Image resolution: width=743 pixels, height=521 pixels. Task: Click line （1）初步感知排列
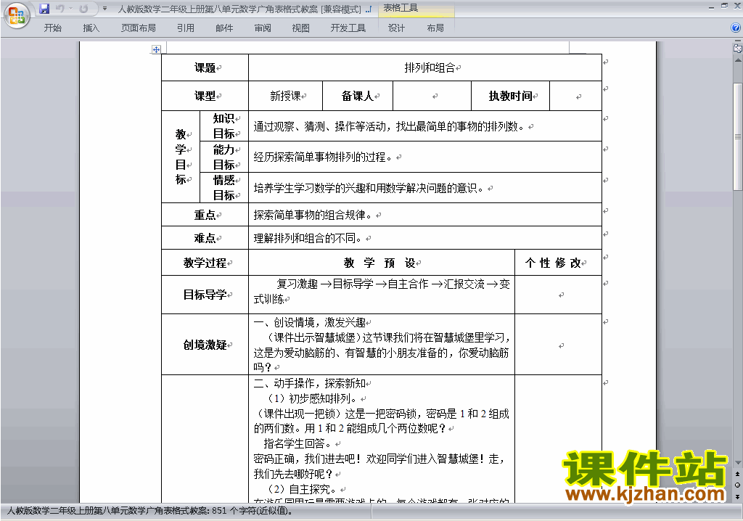[x=311, y=398]
